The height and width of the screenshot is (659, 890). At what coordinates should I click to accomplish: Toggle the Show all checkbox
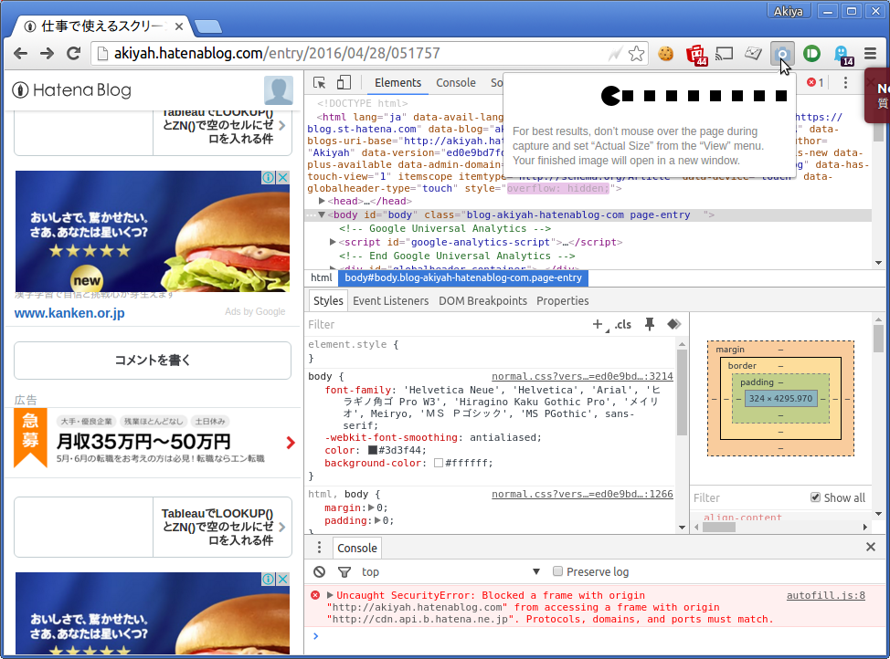[x=815, y=497]
